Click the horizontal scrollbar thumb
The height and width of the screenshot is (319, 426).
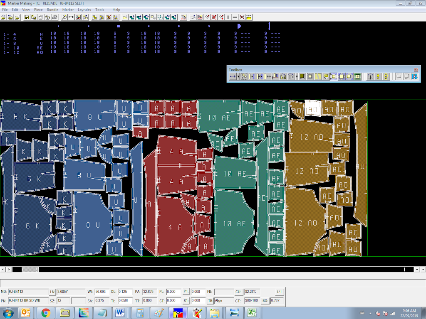point(30,269)
